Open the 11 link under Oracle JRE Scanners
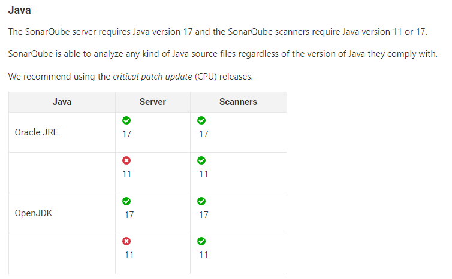 click(x=204, y=174)
